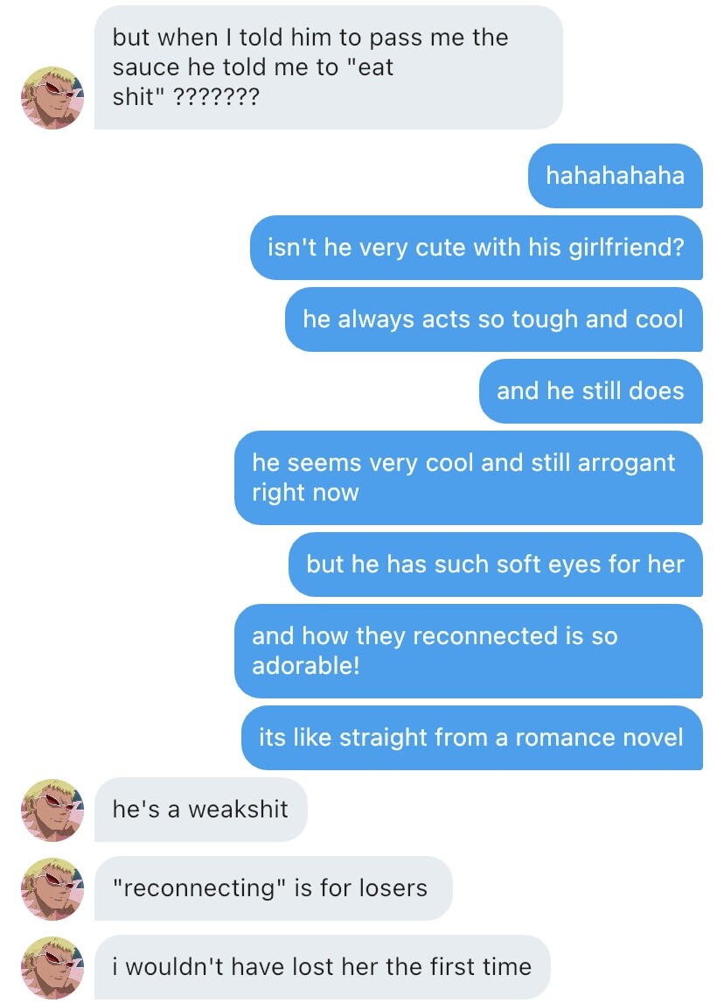This screenshot has height=1003, width=724.
Task: Select "i wouldn't have lost her the first time"
Action: coord(322,966)
